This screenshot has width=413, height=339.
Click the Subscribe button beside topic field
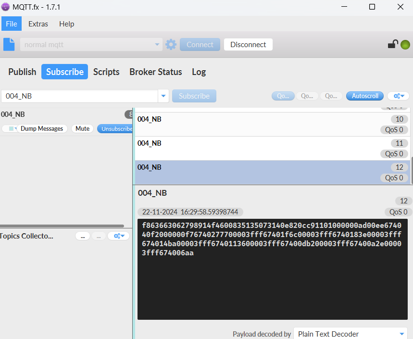tap(194, 96)
